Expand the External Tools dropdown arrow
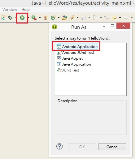Image resolution: width=135 pixels, height=159 pixels. tap(40, 18)
